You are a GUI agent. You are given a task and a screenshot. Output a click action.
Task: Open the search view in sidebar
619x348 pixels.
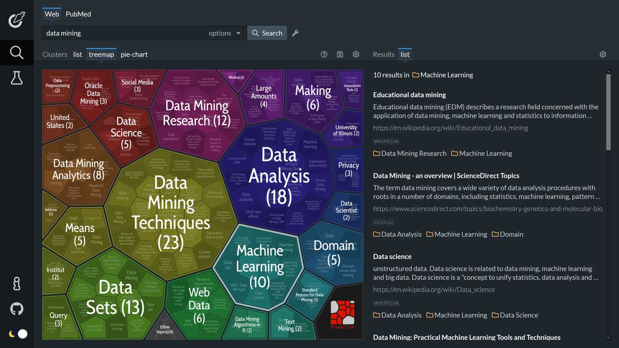click(x=17, y=52)
